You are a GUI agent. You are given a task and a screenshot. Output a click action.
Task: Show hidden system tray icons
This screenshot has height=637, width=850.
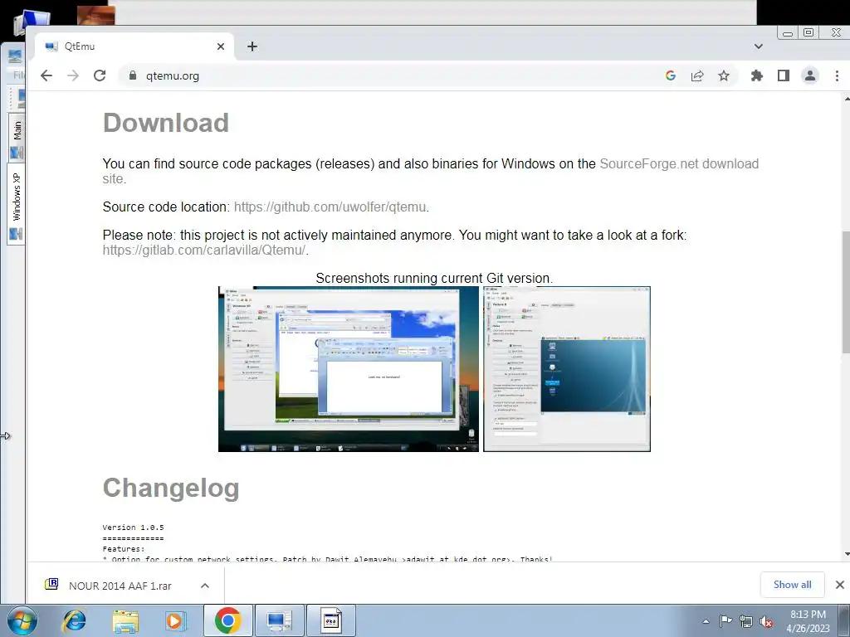coord(706,621)
